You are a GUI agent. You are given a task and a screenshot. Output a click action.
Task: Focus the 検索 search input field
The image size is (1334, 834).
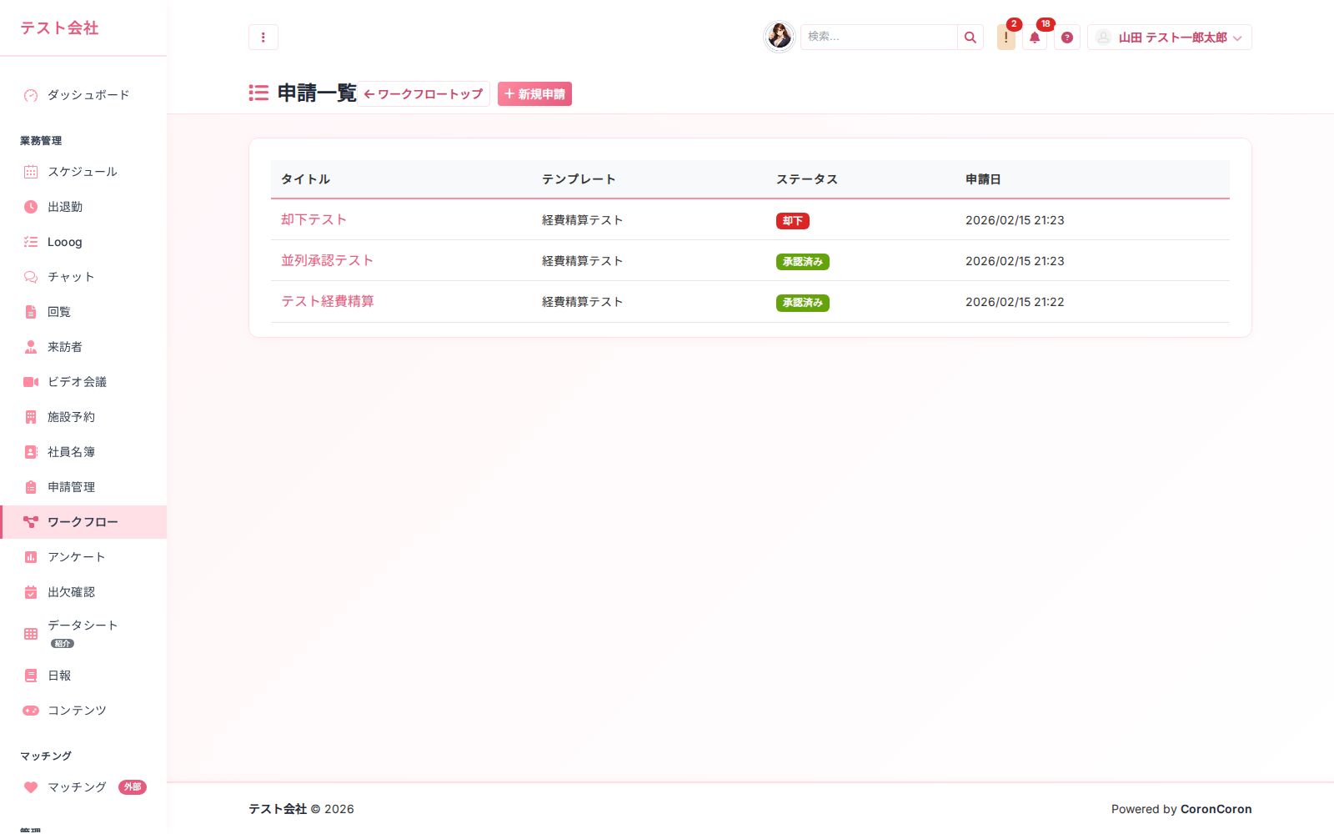[879, 38]
